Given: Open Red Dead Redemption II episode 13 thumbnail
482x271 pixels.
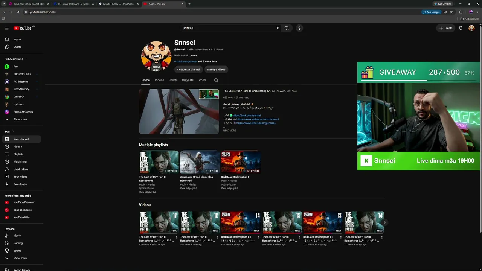Looking at the screenshot, I should [x=323, y=222].
